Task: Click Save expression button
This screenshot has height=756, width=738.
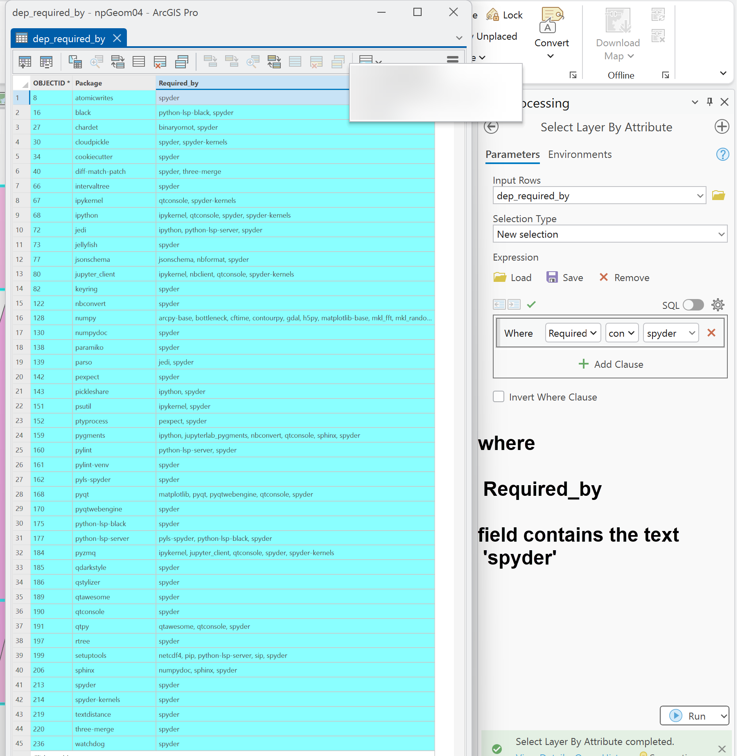Action: 565,278
